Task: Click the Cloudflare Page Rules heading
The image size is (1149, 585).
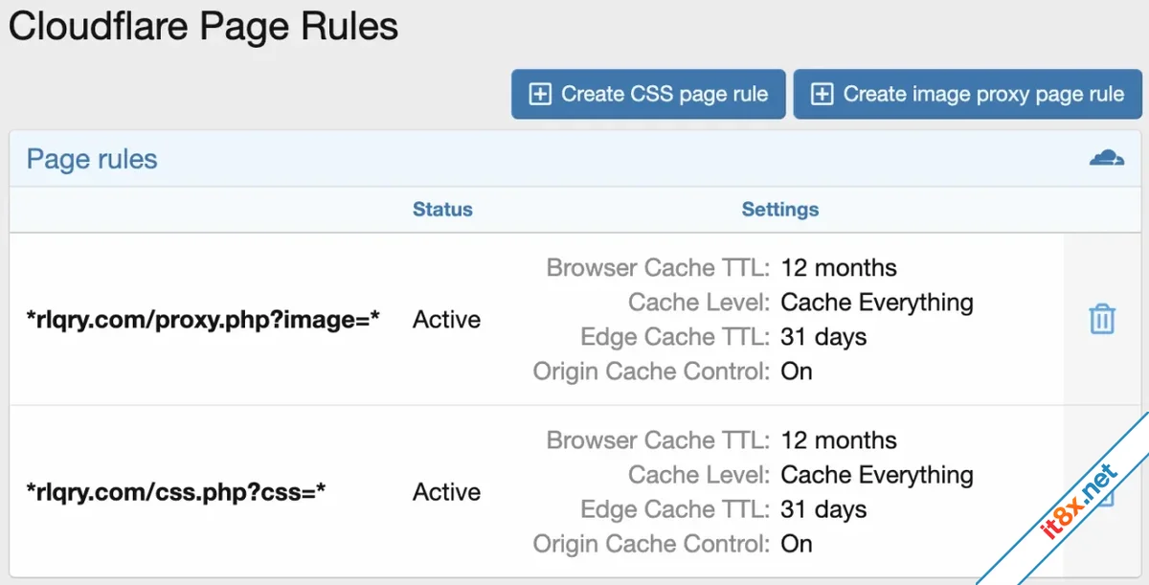Action: 203,27
